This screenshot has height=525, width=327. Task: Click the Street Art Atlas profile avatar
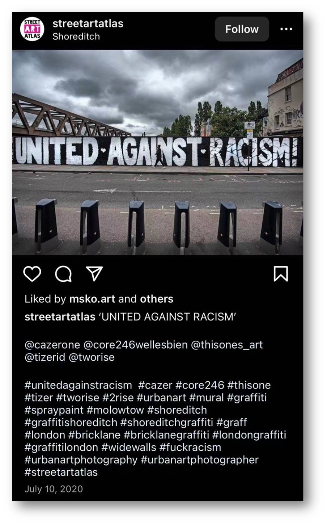pos(32,29)
